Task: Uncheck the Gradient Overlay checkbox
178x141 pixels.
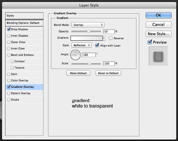Action: 9,87
